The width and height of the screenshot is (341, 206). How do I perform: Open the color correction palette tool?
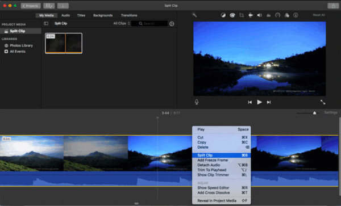(x=232, y=15)
